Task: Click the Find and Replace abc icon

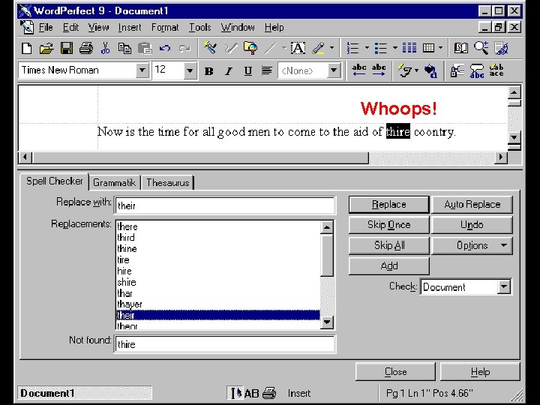Action: point(477,71)
